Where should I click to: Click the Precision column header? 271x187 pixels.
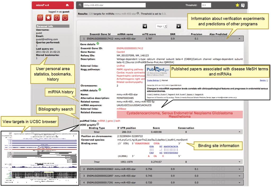197,34
